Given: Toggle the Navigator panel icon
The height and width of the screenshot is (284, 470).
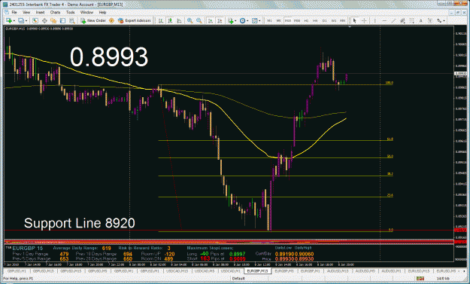Looking at the screenshot, I should (53, 20).
